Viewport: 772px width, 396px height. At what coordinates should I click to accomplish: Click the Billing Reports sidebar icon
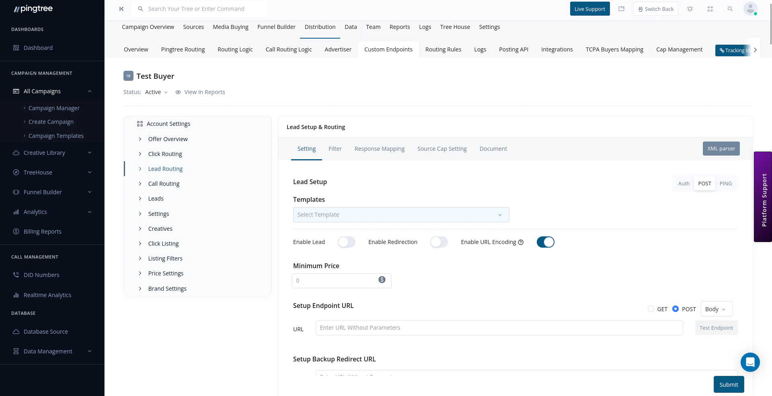[x=16, y=231]
